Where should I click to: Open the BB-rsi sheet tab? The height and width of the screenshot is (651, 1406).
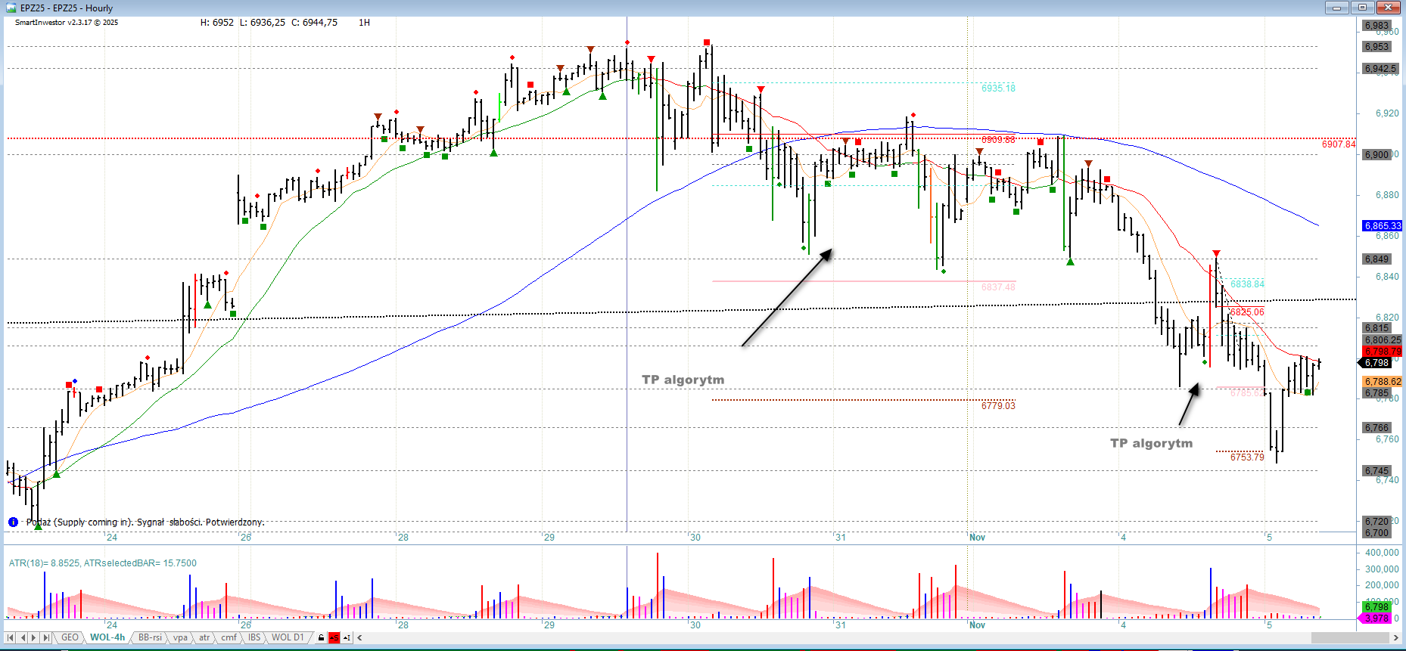point(150,637)
